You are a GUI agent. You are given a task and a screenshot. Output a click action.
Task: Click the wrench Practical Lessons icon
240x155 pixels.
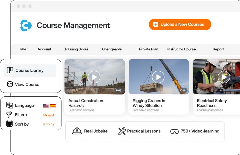coord(122,131)
